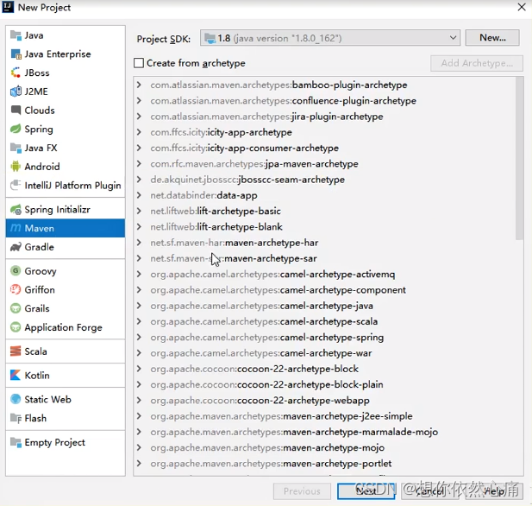The width and height of the screenshot is (532, 506).
Task: Click the Java project type icon
Action: point(16,35)
